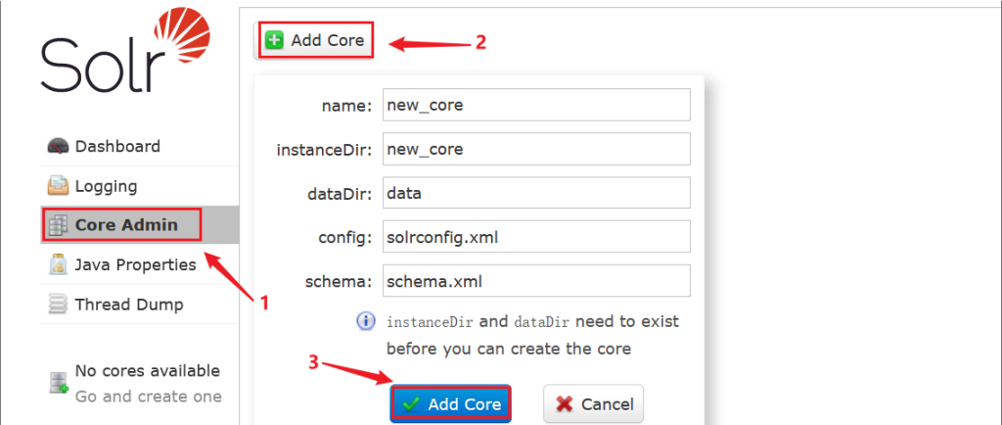Submit the blue Add Core button
This screenshot has width=1002, height=425.
click(x=450, y=403)
